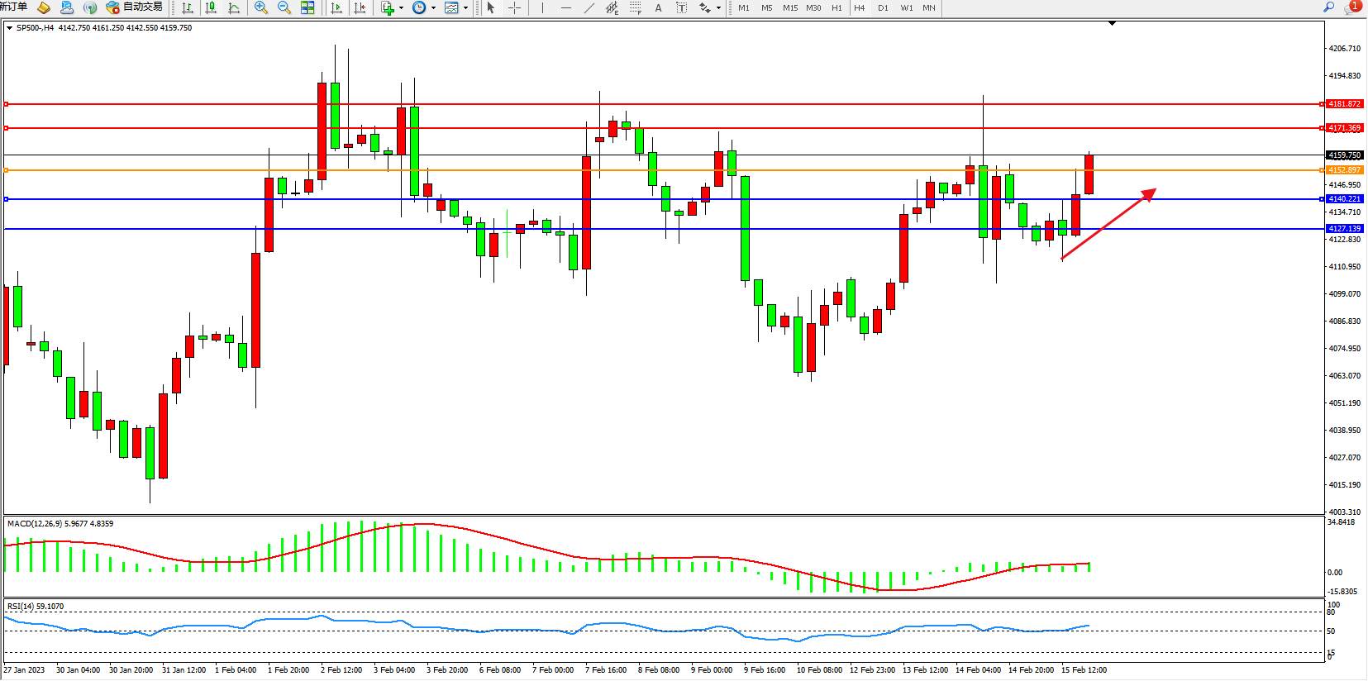The image size is (1368, 681).
Task: Switch to the D1 timeframe
Action: 883,7
